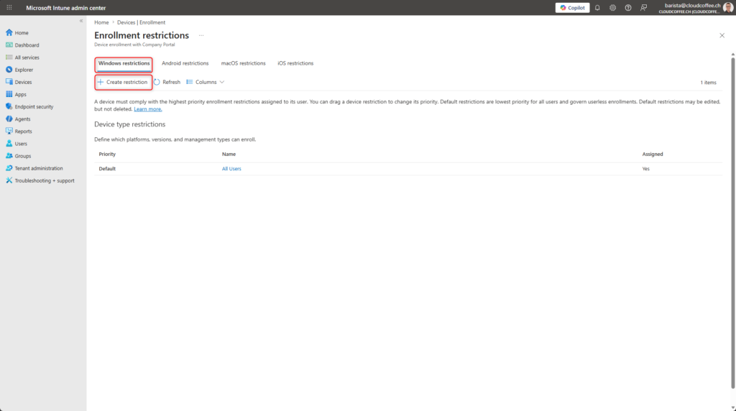736x411 pixels.
Task: Click the Name column header
Action: [229, 154]
